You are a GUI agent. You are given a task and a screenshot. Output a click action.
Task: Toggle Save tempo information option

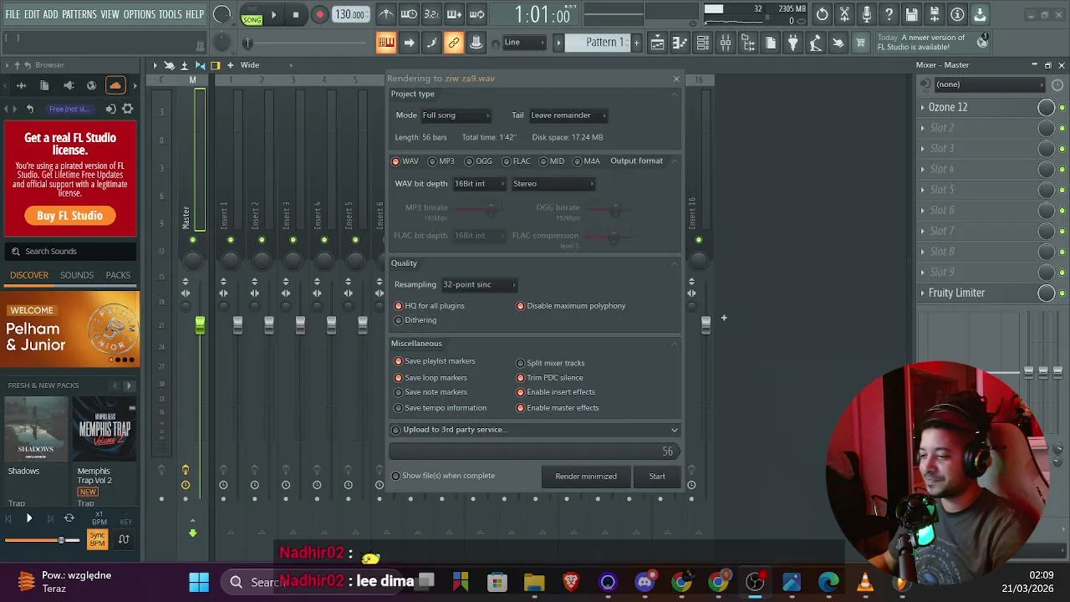[x=440, y=408]
